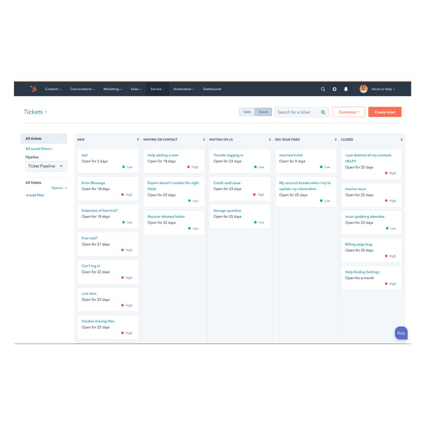Open the Automation menu
Viewport: 425px width, 425px height.
coord(184,89)
